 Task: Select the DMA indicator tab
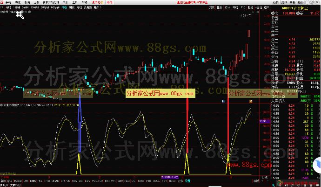33,181
